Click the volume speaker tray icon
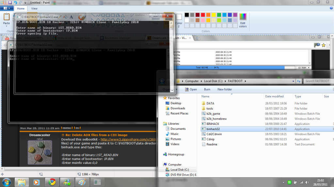Image resolution: width=334 pixels, height=187 pixels. [x=307, y=182]
